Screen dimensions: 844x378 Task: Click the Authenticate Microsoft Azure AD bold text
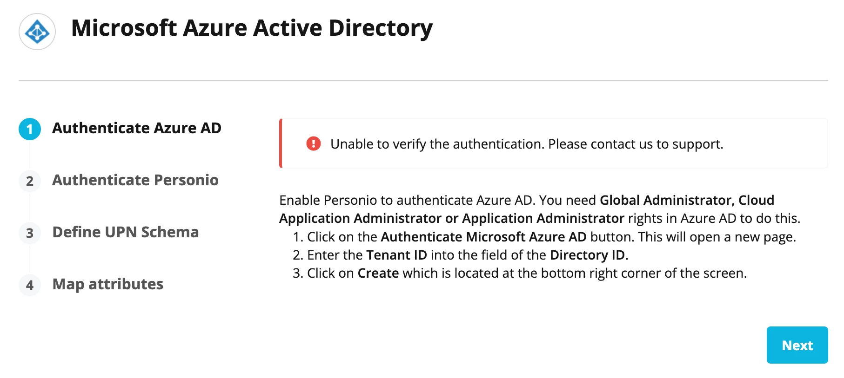pos(483,237)
